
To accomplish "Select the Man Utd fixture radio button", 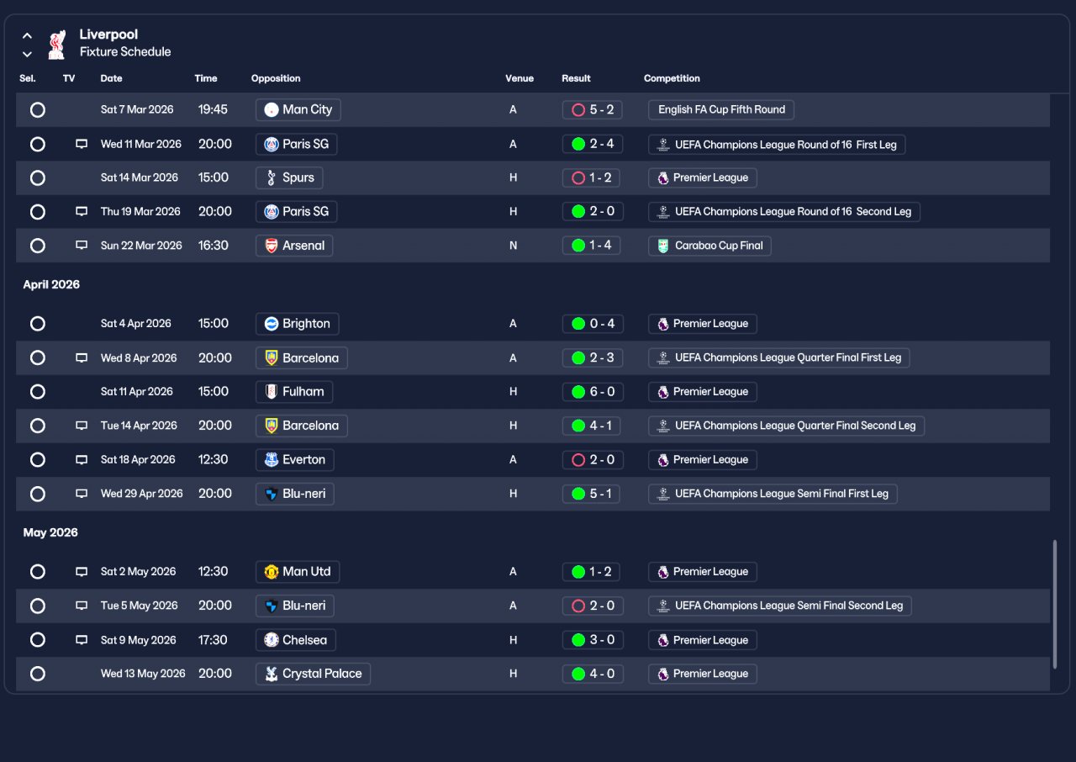I will pyautogui.click(x=37, y=572).
